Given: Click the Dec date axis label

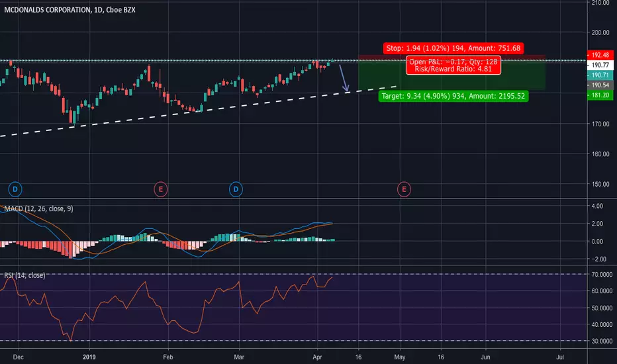Looking at the screenshot, I should coord(18,357).
